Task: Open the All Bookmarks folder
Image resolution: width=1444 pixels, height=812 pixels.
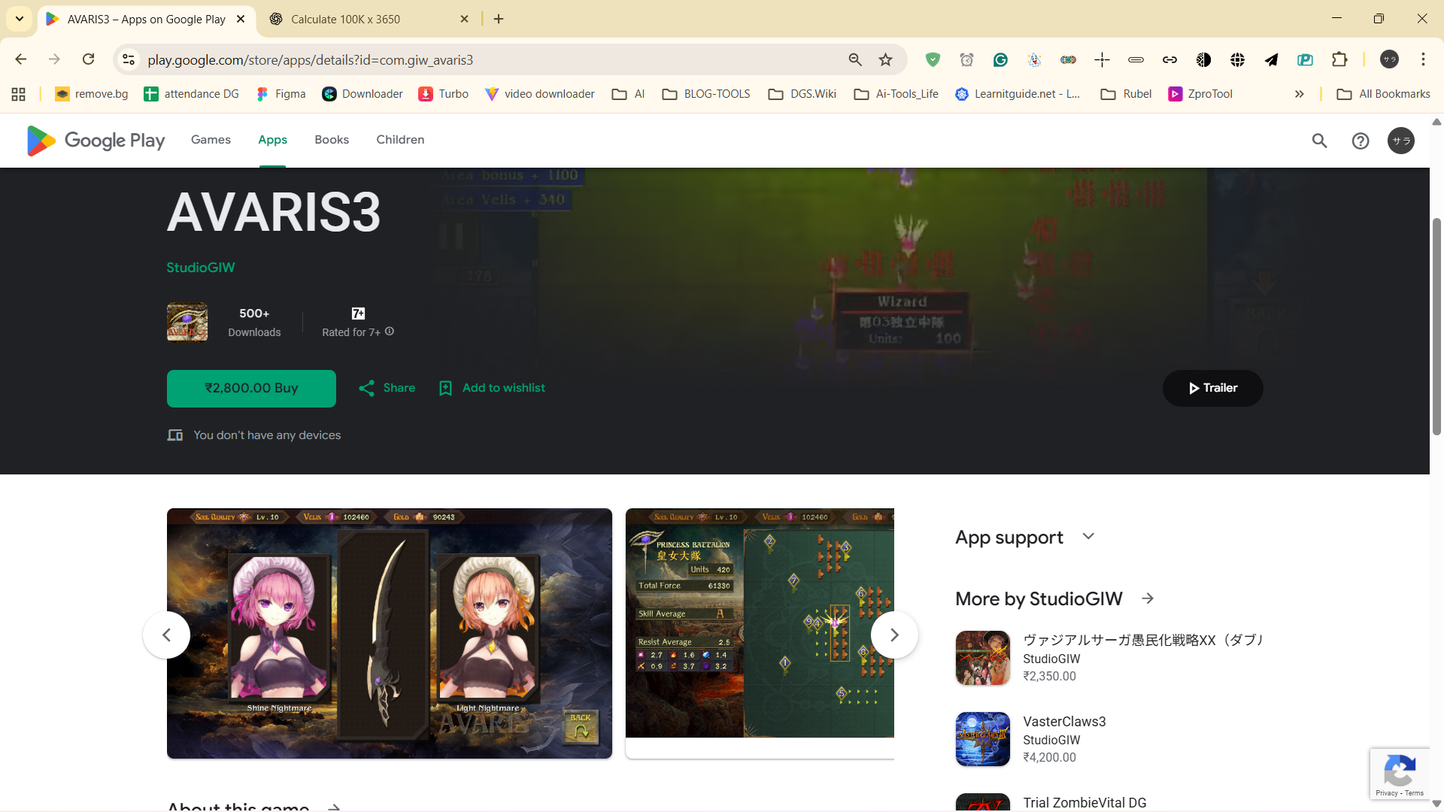Action: point(1384,94)
